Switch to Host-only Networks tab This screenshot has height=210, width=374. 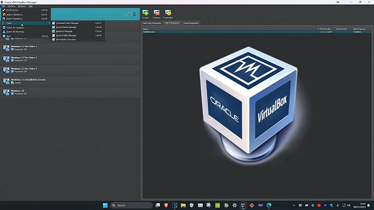[x=152, y=23]
